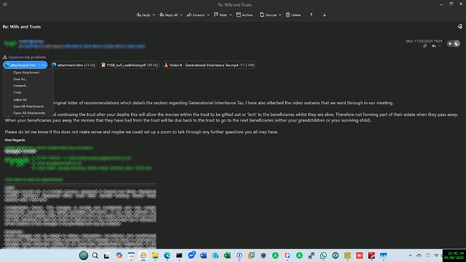Click the paperclip attachment icon under date
Viewport: 466px width, 262px height.
[x=425, y=46]
